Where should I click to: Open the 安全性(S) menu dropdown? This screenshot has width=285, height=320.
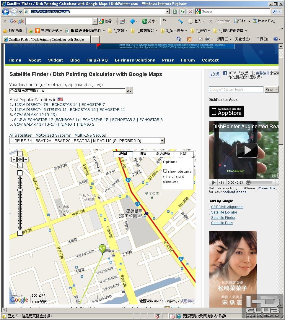[x=244, y=39]
